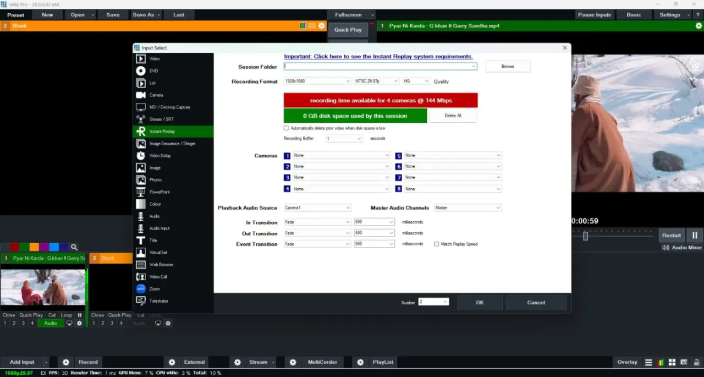Viewport: 704px width, 377px height.
Task: Pick the List input icon
Action: tap(141, 83)
